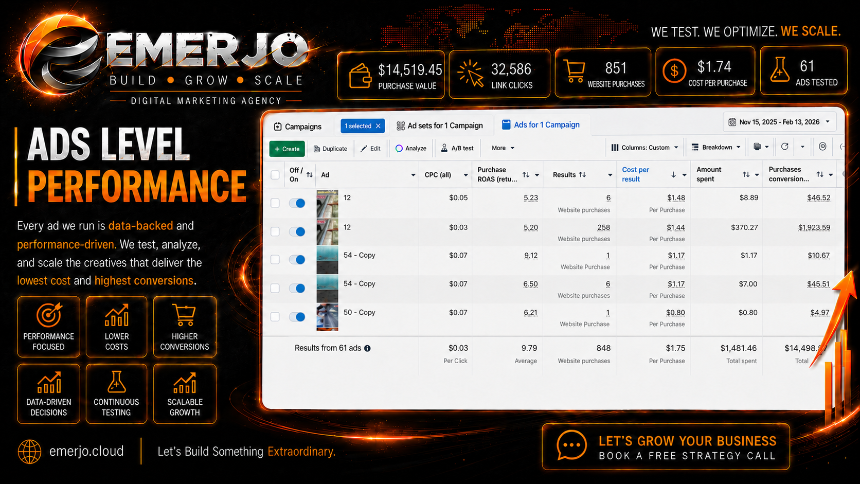Tick the checkbox for ad 12 with $370.27 spent
The width and height of the screenshot is (860, 484).
coord(275,231)
